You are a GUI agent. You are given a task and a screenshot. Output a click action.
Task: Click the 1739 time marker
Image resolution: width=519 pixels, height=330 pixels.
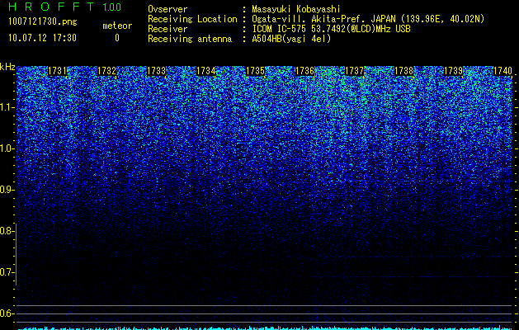click(x=453, y=71)
